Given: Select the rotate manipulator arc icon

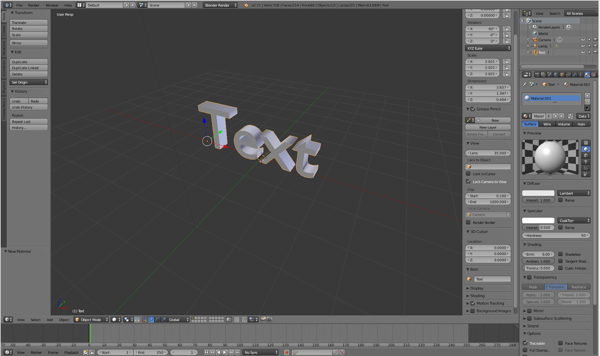Looking at the screenshot, I should (157, 320).
